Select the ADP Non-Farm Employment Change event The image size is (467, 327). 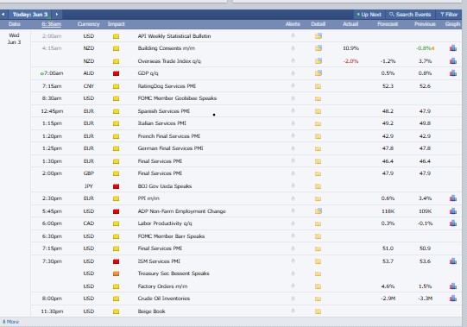[181, 211]
